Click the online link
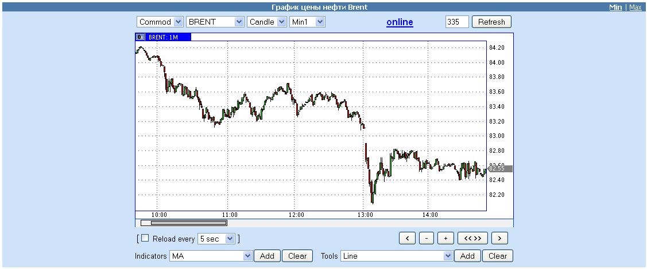 point(400,22)
